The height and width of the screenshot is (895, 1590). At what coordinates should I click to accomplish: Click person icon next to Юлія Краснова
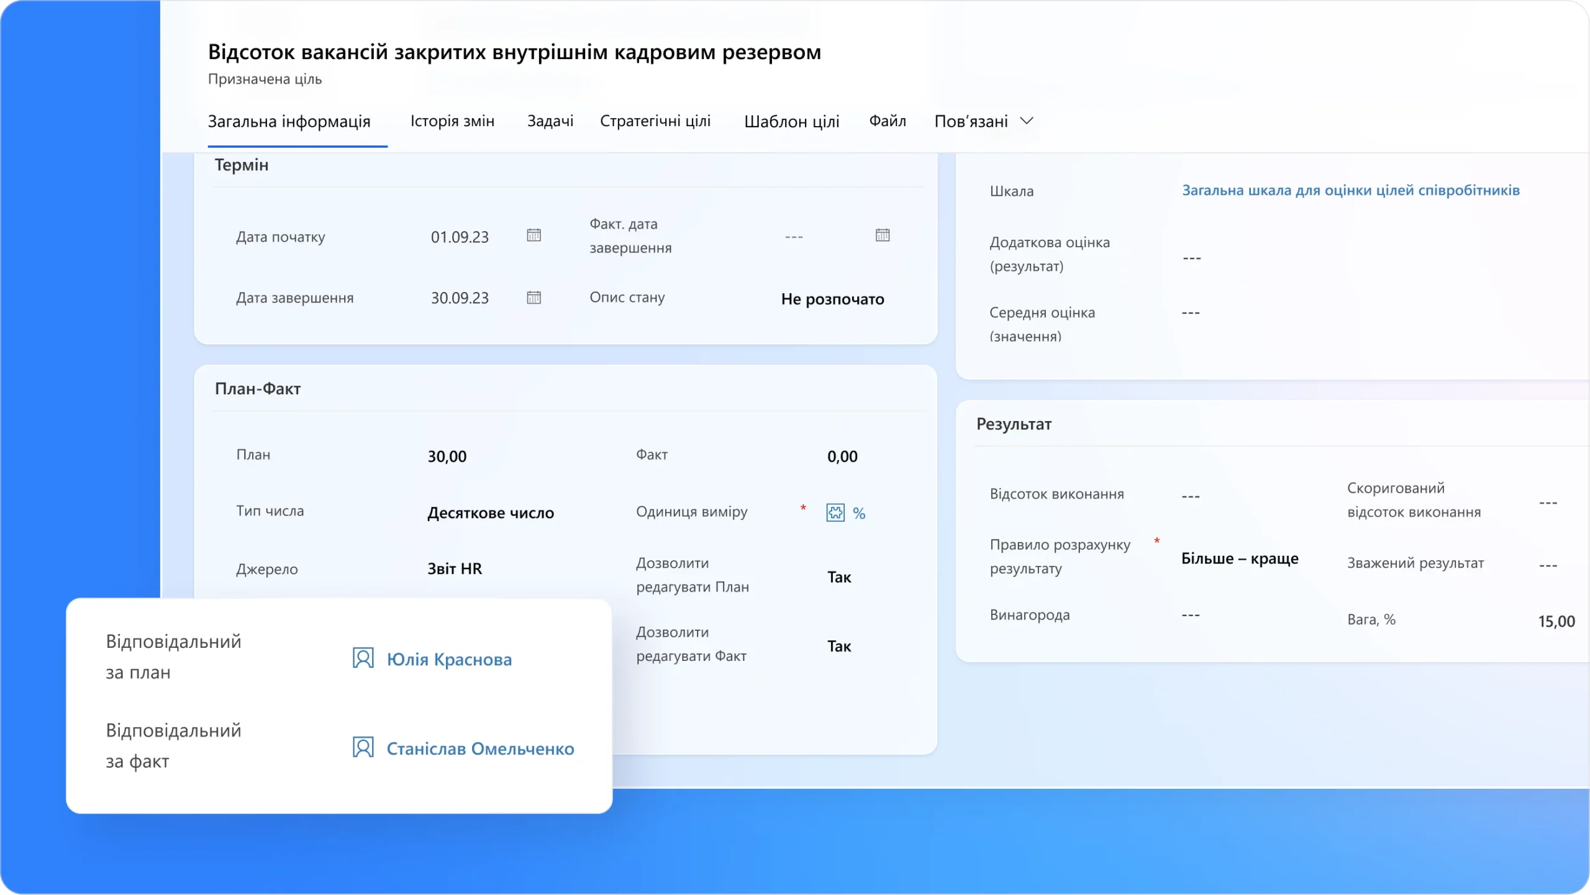(x=363, y=658)
